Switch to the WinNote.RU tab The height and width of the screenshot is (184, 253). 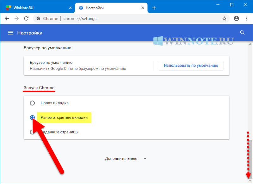[x=35, y=8]
